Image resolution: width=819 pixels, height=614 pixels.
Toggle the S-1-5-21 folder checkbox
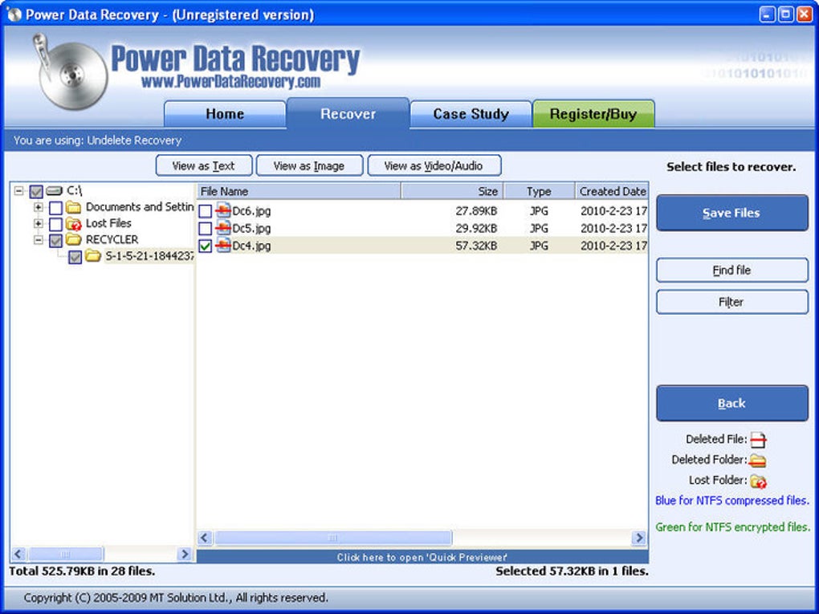[x=75, y=256]
